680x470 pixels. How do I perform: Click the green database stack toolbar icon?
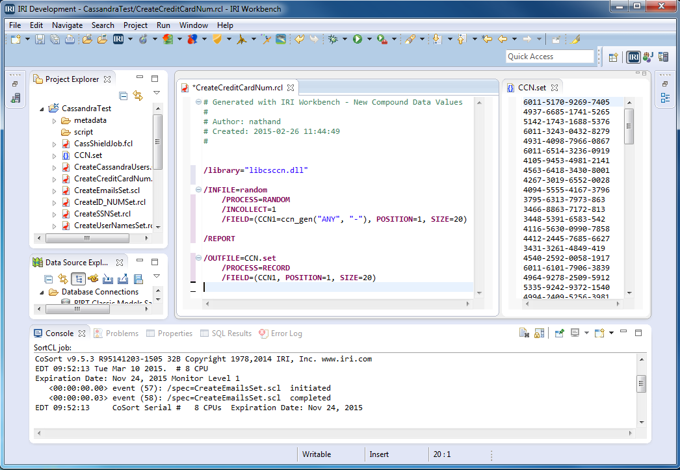(x=168, y=40)
